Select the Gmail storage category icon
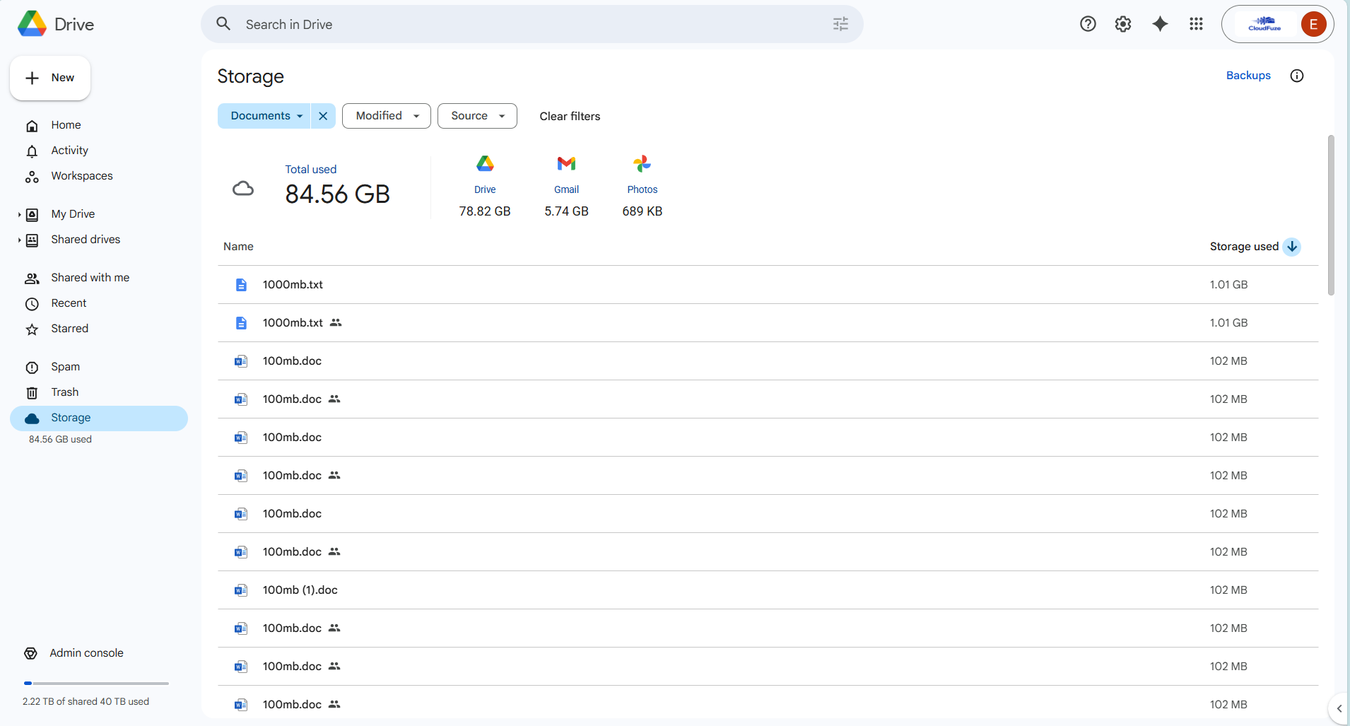 (565, 163)
